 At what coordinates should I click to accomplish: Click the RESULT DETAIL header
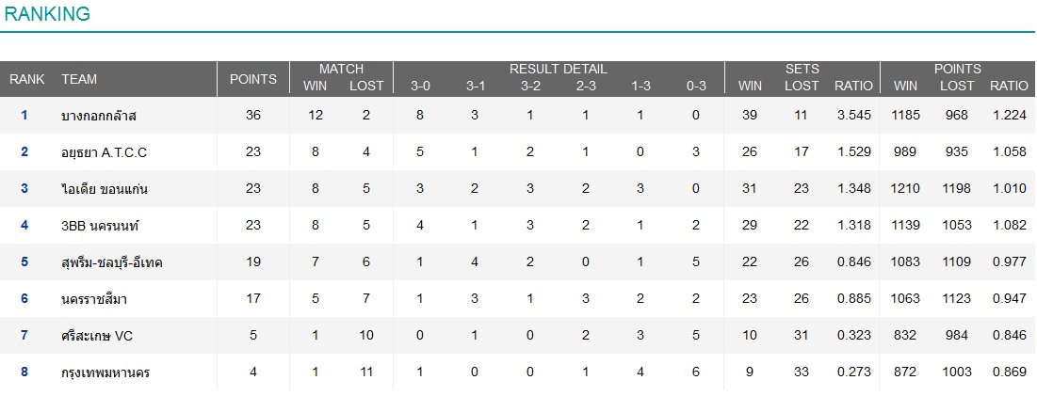click(x=558, y=69)
